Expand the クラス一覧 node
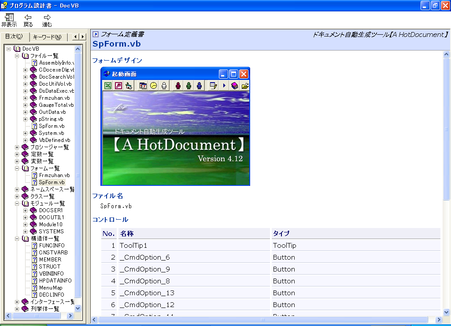The height and width of the screenshot is (326, 451). click(x=17, y=196)
